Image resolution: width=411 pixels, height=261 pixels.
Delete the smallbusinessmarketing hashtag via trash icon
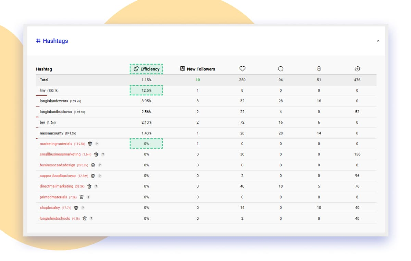(x=96, y=154)
